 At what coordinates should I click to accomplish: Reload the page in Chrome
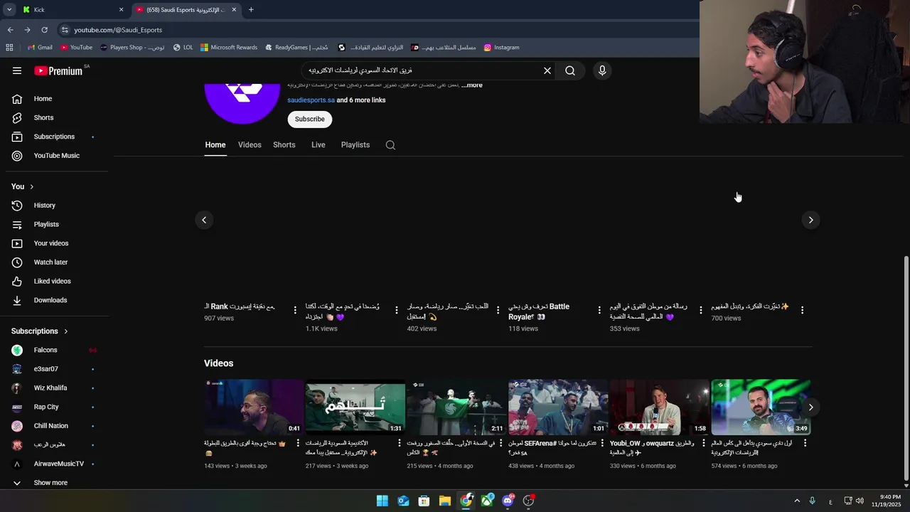tap(44, 30)
